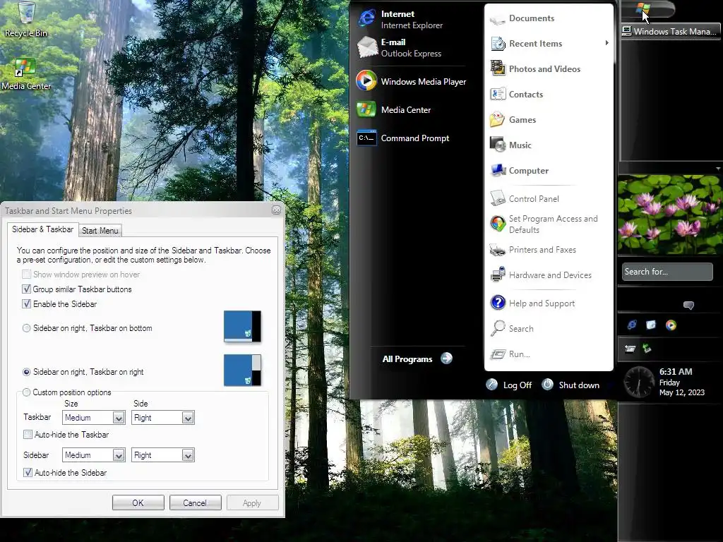
Task: Launch Outlook Express E-mail entry
Action: coord(410,47)
